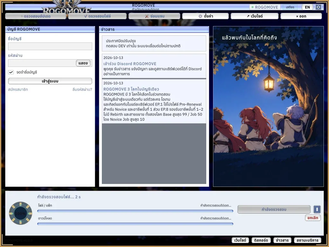Open the footer สถานะบริการ service status button
The width and height of the screenshot is (329, 247).
click(x=307, y=240)
